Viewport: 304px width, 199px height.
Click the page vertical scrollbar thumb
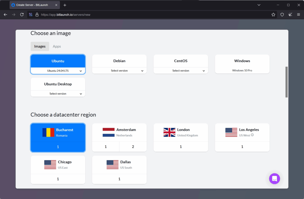tap(286, 82)
